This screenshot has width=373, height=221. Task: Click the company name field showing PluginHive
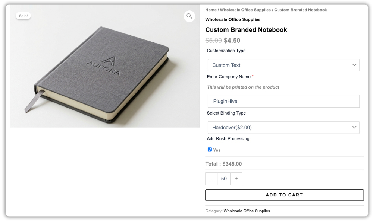(283, 101)
